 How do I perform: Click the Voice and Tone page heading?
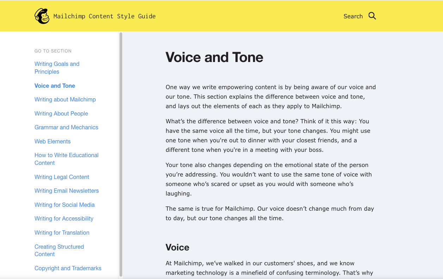pos(214,57)
